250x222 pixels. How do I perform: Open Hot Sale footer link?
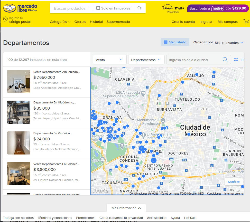click(190, 218)
